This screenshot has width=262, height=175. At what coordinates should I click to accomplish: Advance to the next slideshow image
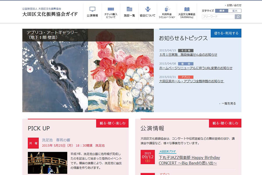tap(146, 69)
